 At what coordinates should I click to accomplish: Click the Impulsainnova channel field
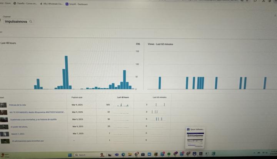tap(18, 22)
